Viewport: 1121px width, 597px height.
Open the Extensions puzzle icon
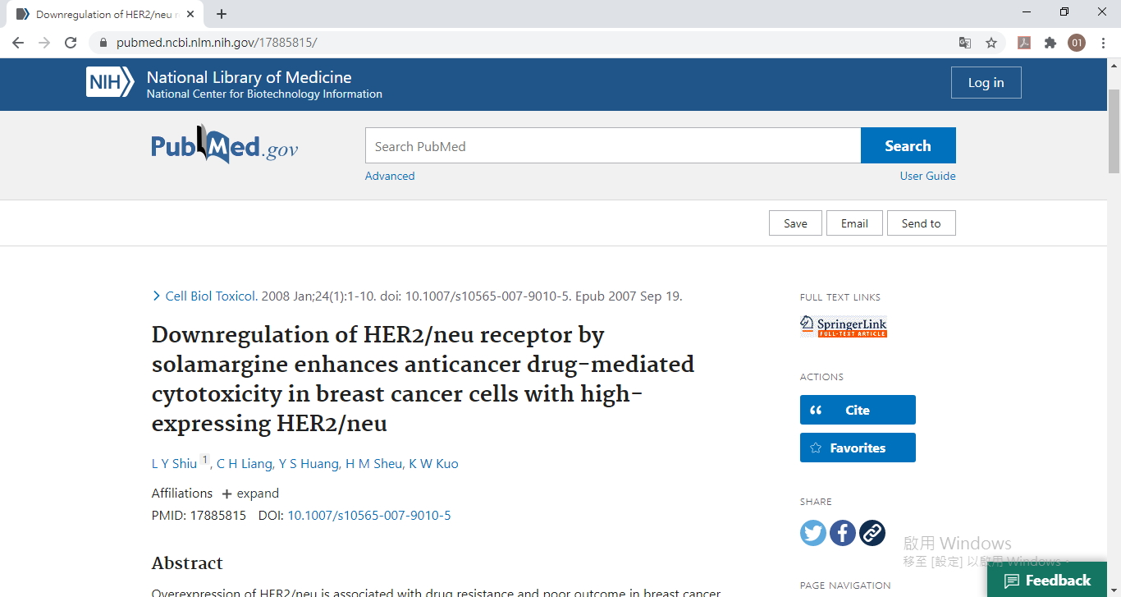click(x=1050, y=43)
